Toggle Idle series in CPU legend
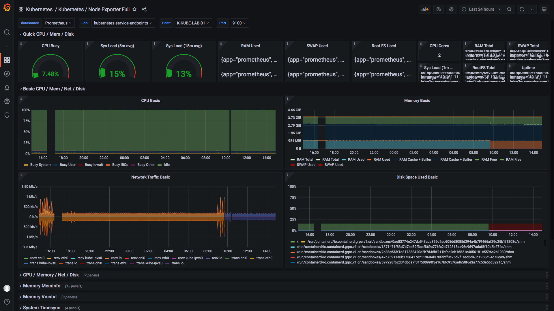554x311 pixels. click(x=166, y=165)
